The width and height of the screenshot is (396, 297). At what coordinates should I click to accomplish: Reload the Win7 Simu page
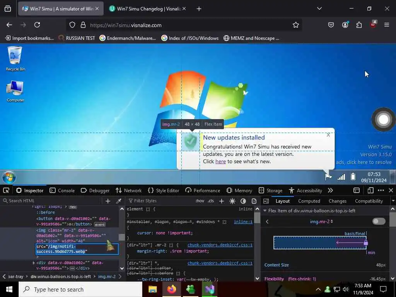(x=37, y=25)
